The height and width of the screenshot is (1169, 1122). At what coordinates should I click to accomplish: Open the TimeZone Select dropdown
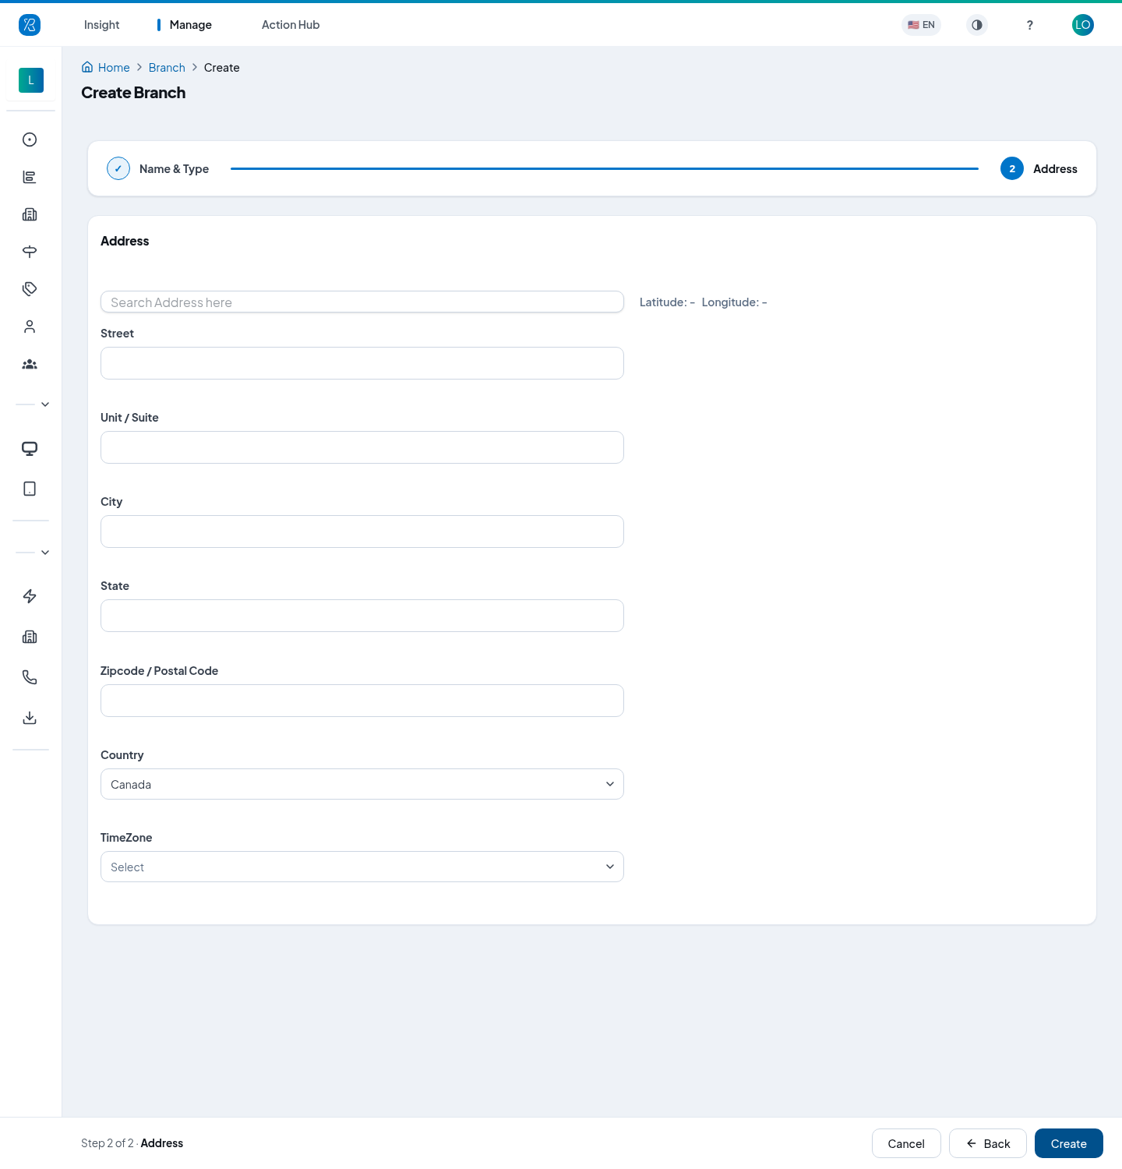coord(362,867)
